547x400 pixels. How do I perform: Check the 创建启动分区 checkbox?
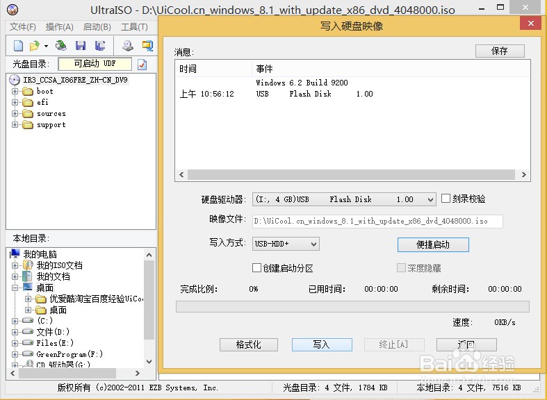point(256,267)
